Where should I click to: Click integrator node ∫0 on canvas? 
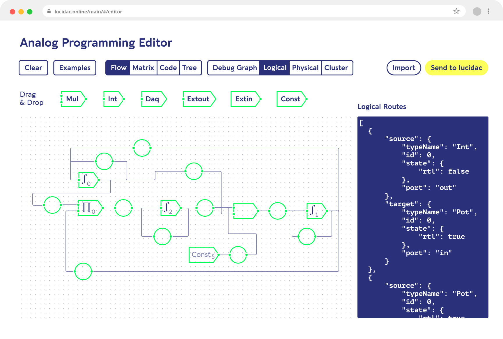click(88, 180)
